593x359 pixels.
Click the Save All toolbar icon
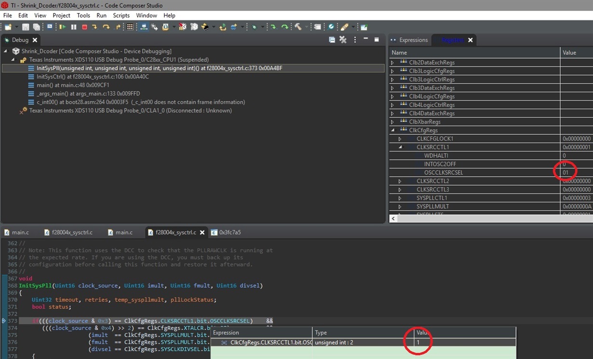coord(36,27)
